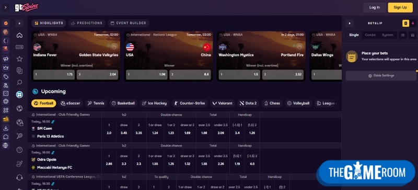The image size is (418, 190).
Task: Open the dice games icon
Action: pyautogui.click(x=6, y=94)
